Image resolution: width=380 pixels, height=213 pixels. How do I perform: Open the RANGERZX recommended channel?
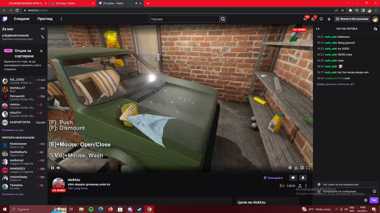click(24, 170)
